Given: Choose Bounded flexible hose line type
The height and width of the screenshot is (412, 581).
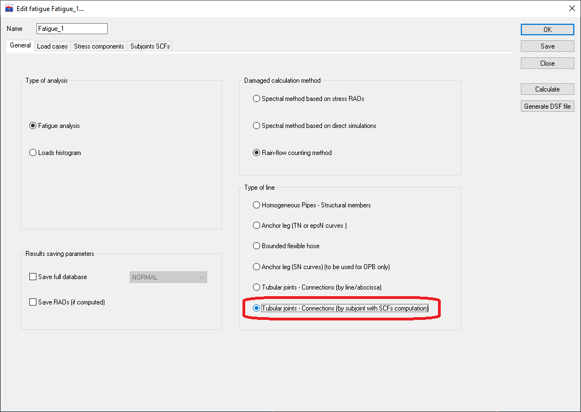Looking at the screenshot, I should [256, 246].
